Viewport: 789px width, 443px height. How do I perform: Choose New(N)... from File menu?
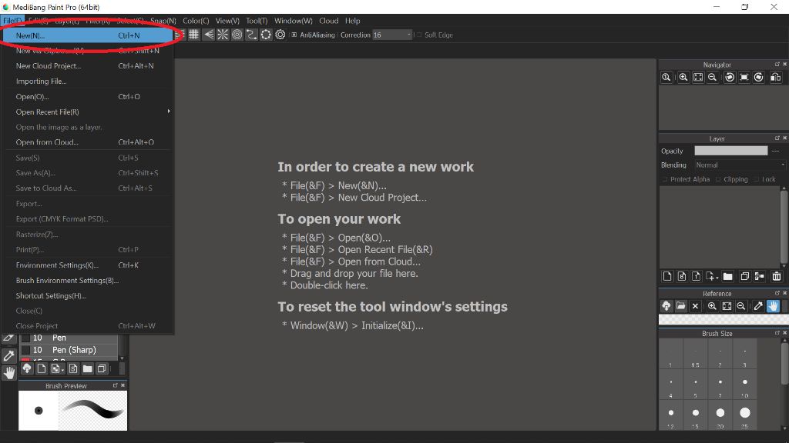88,35
